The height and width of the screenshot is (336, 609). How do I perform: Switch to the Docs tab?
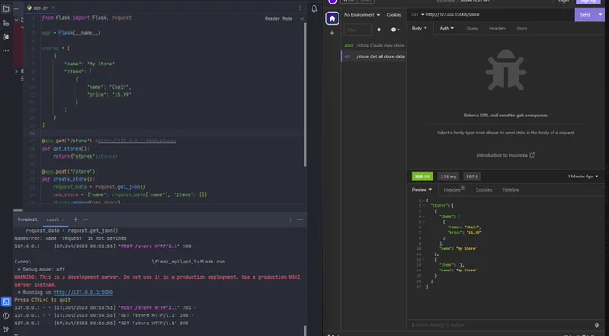coord(521,29)
